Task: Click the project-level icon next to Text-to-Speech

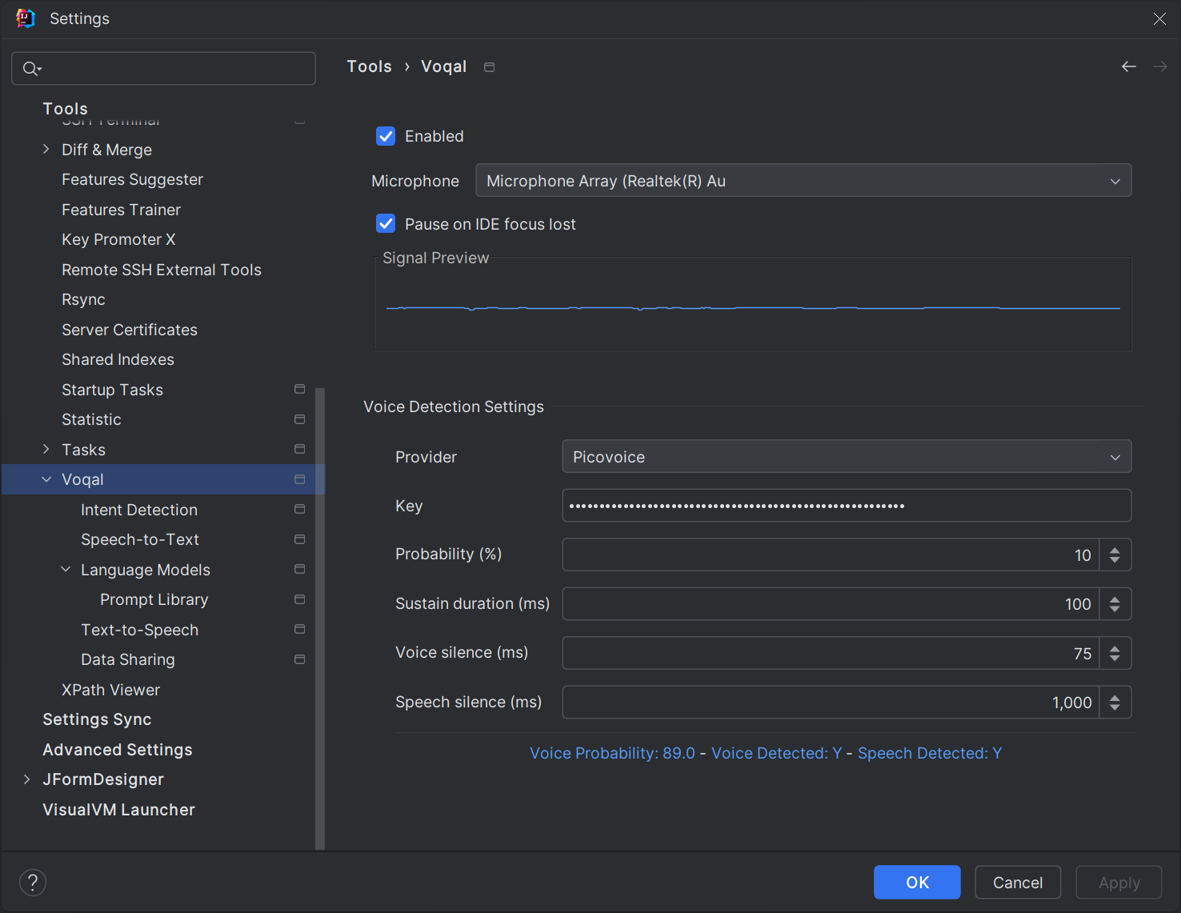Action: pyautogui.click(x=300, y=629)
